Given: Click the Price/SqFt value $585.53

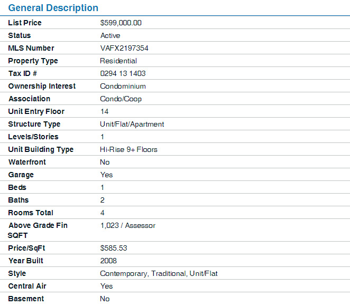Looking at the screenshot, I should pos(114,247).
